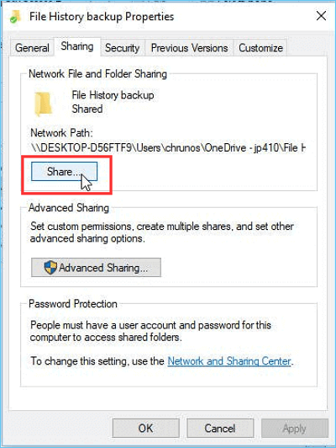Confirm the dialog with OK
336x448 pixels.
[x=145, y=428]
